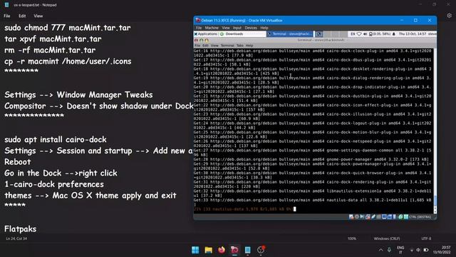Place cursor in 'sudo apt install cairo-dock' line
Viewport: 456px width, 257px height.
point(56,140)
